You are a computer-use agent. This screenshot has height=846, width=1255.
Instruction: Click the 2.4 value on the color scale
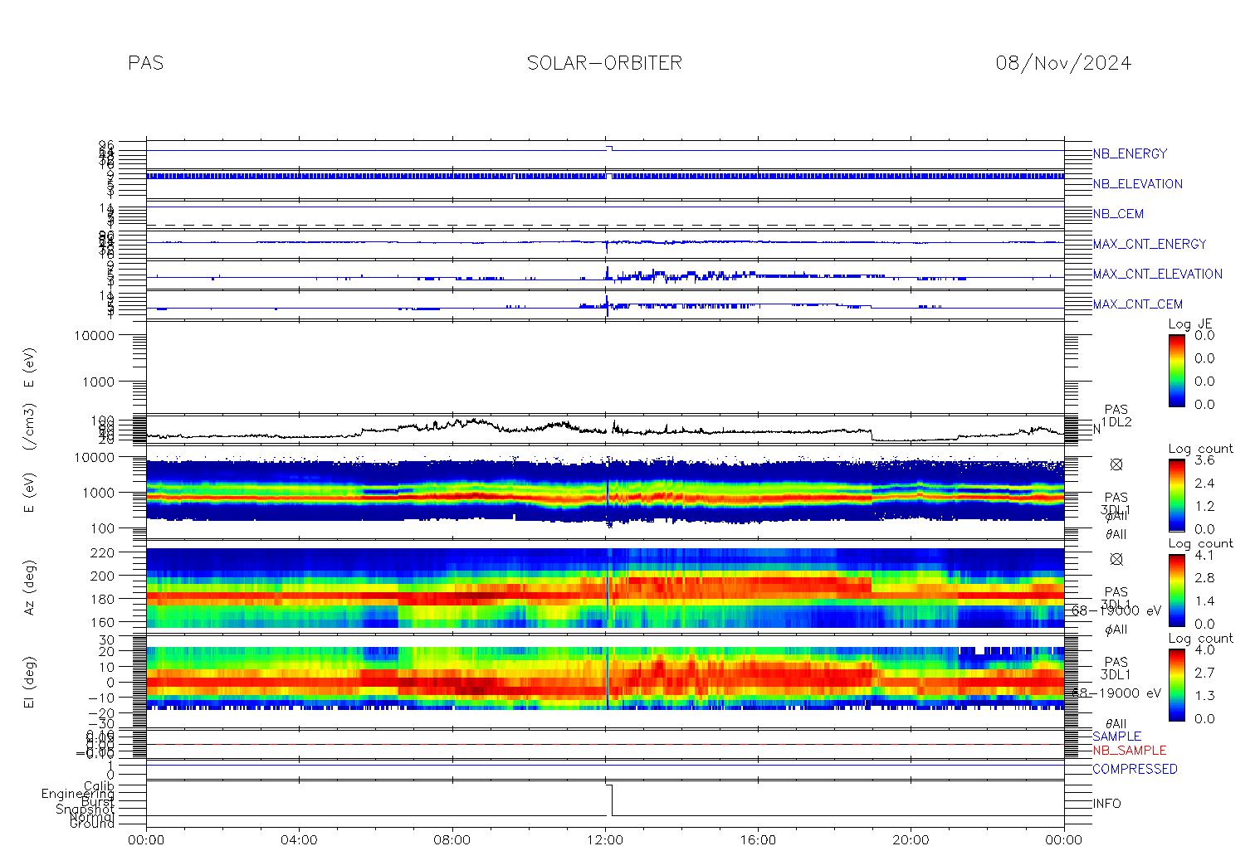coord(1204,484)
